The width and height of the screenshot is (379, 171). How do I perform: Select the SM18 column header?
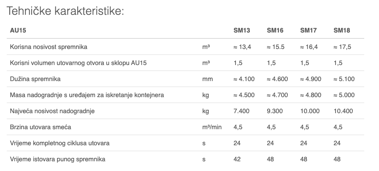[x=342, y=30]
